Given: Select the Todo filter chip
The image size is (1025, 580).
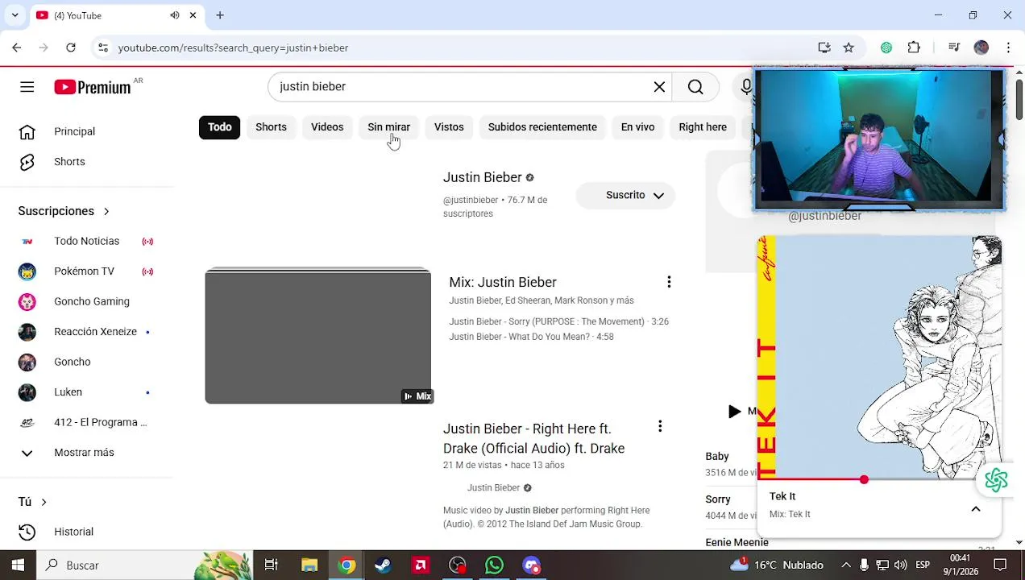Looking at the screenshot, I should click(x=219, y=127).
